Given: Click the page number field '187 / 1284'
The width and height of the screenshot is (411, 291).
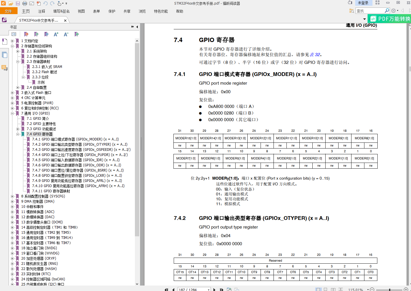Looking at the screenshot, I should tap(192, 290).
